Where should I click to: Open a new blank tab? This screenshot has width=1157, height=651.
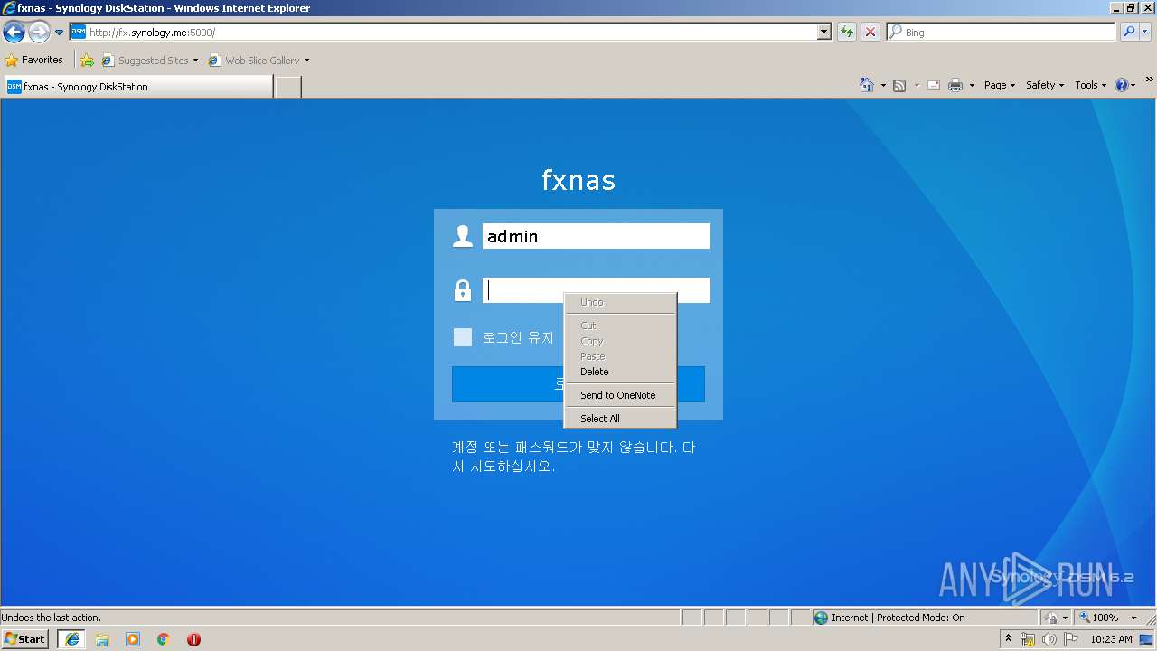[287, 87]
